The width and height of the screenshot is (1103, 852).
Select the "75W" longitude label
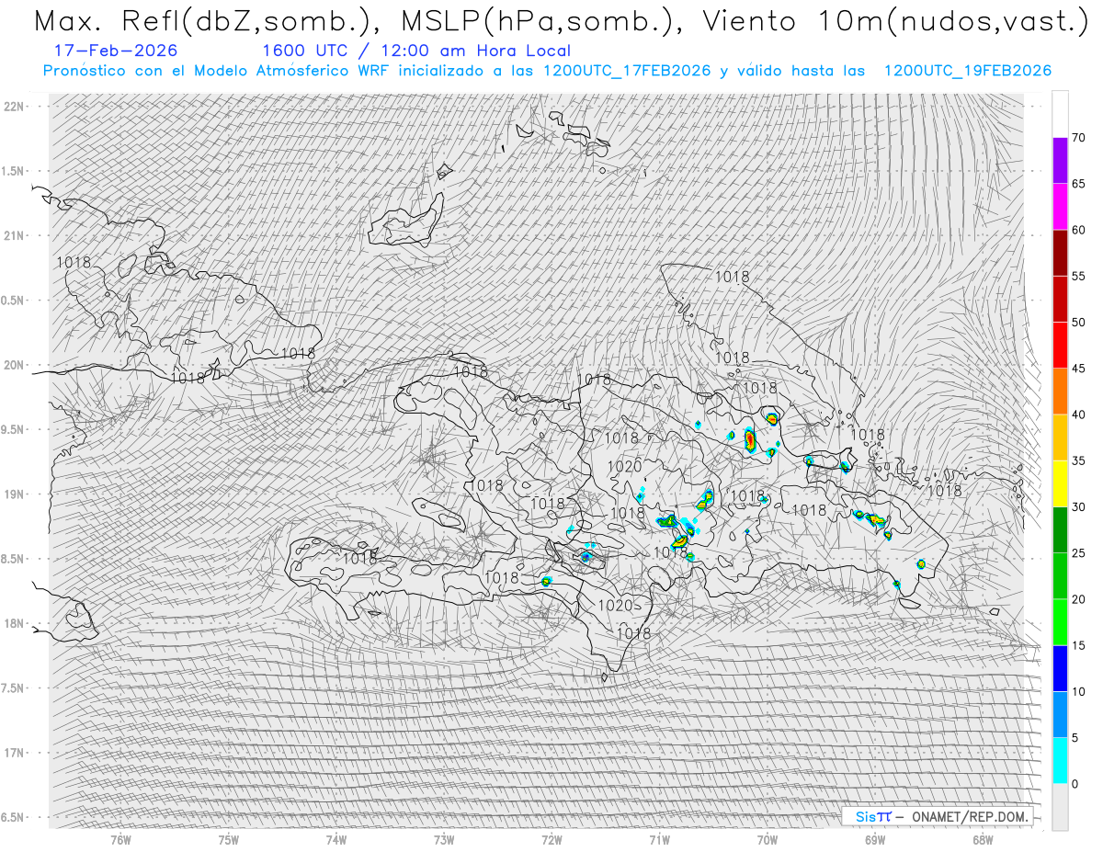coord(229,840)
